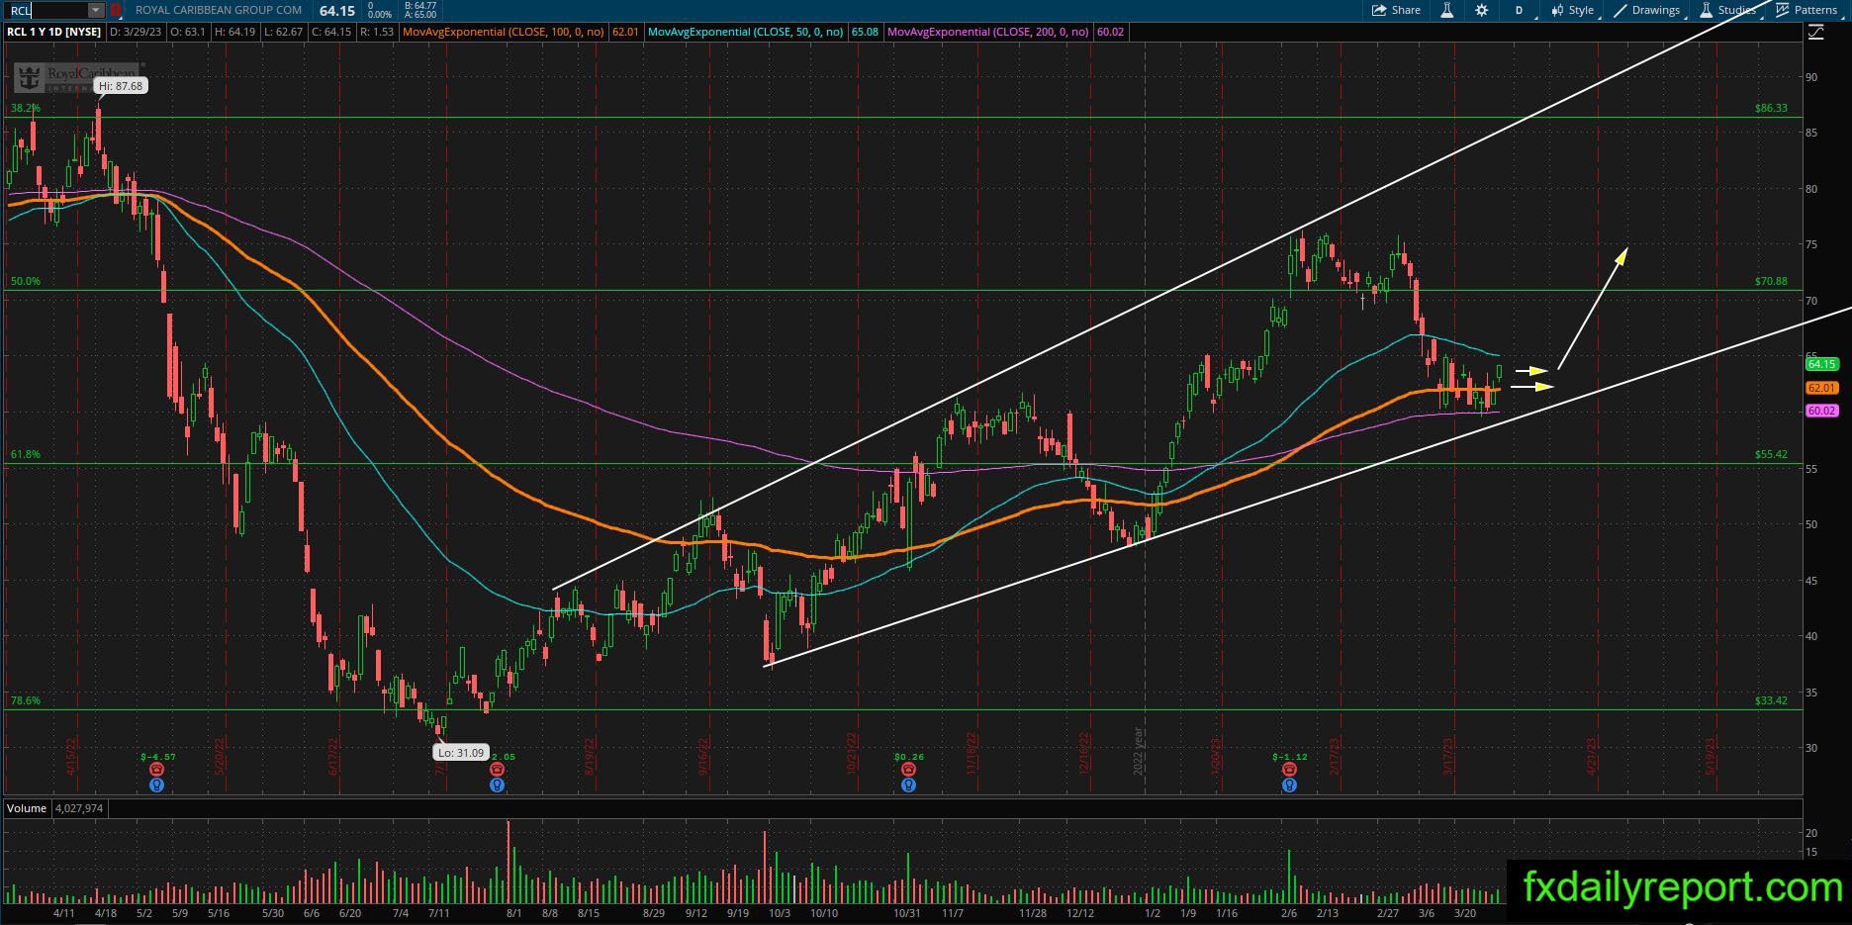Select the MovAvgExponential 200 study label
This screenshot has width=1852, height=925.
coord(988,32)
